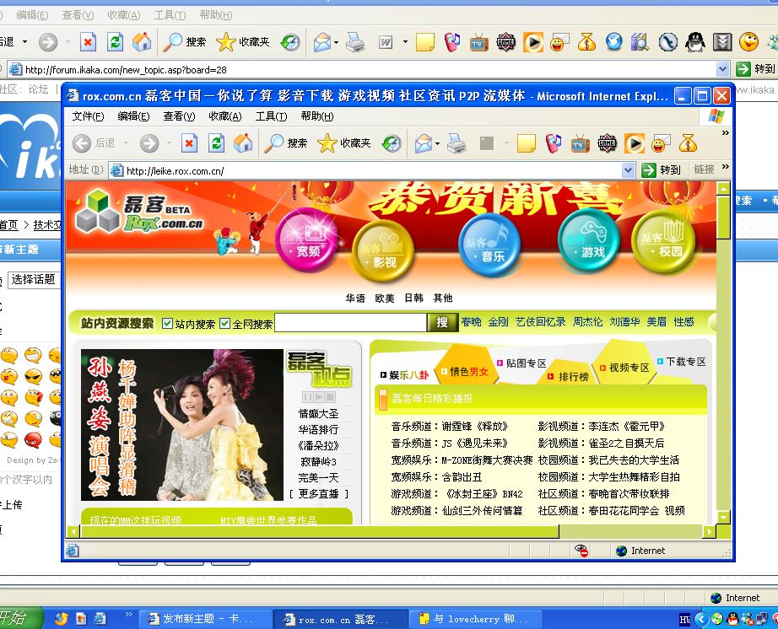Open 游戏 round channel button

pyautogui.click(x=589, y=240)
